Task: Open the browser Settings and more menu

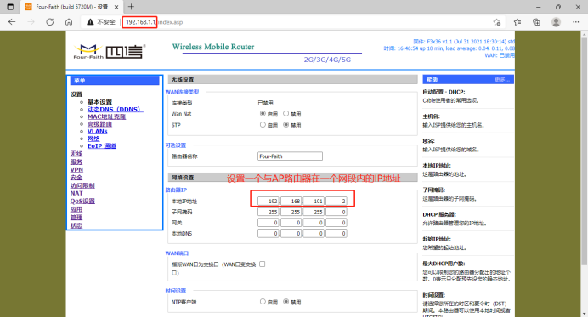Action: tap(576, 22)
